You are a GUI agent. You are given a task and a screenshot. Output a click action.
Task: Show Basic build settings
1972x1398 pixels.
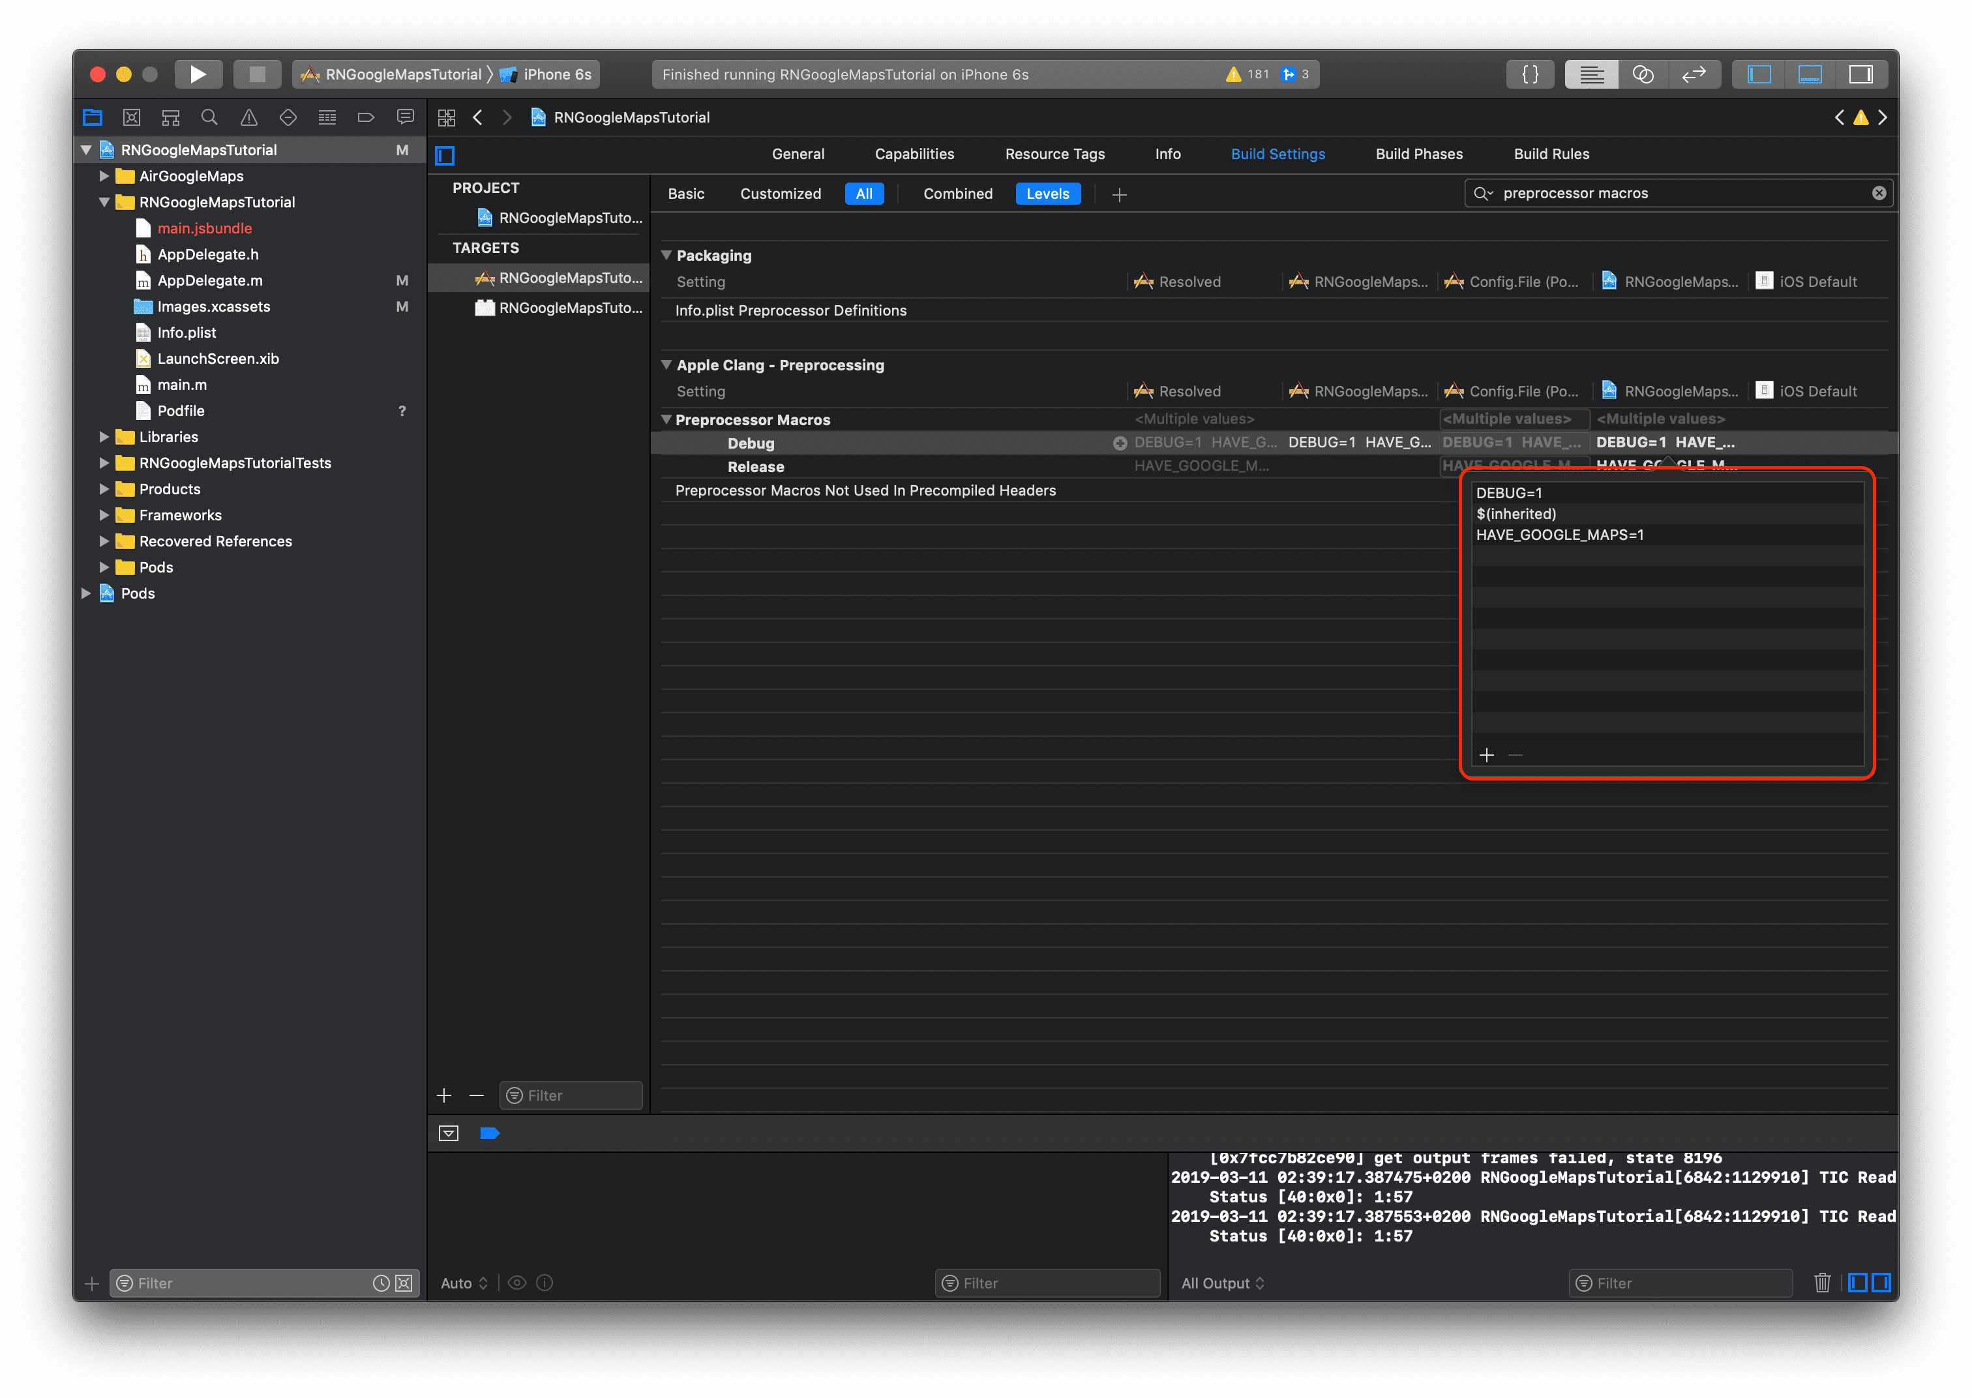coord(686,194)
